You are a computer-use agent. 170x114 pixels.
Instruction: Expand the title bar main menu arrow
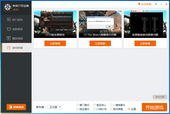pos(156,5)
